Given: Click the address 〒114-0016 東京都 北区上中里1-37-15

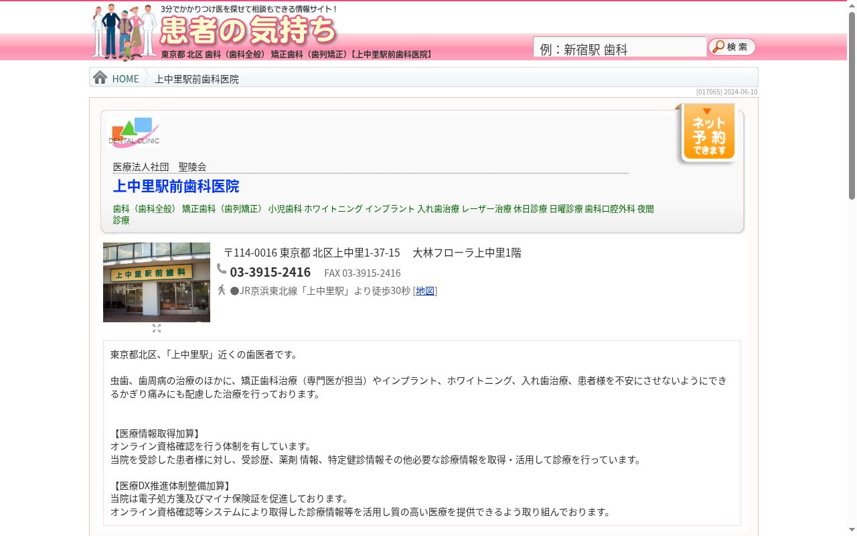Looking at the screenshot, I should 312,253.
